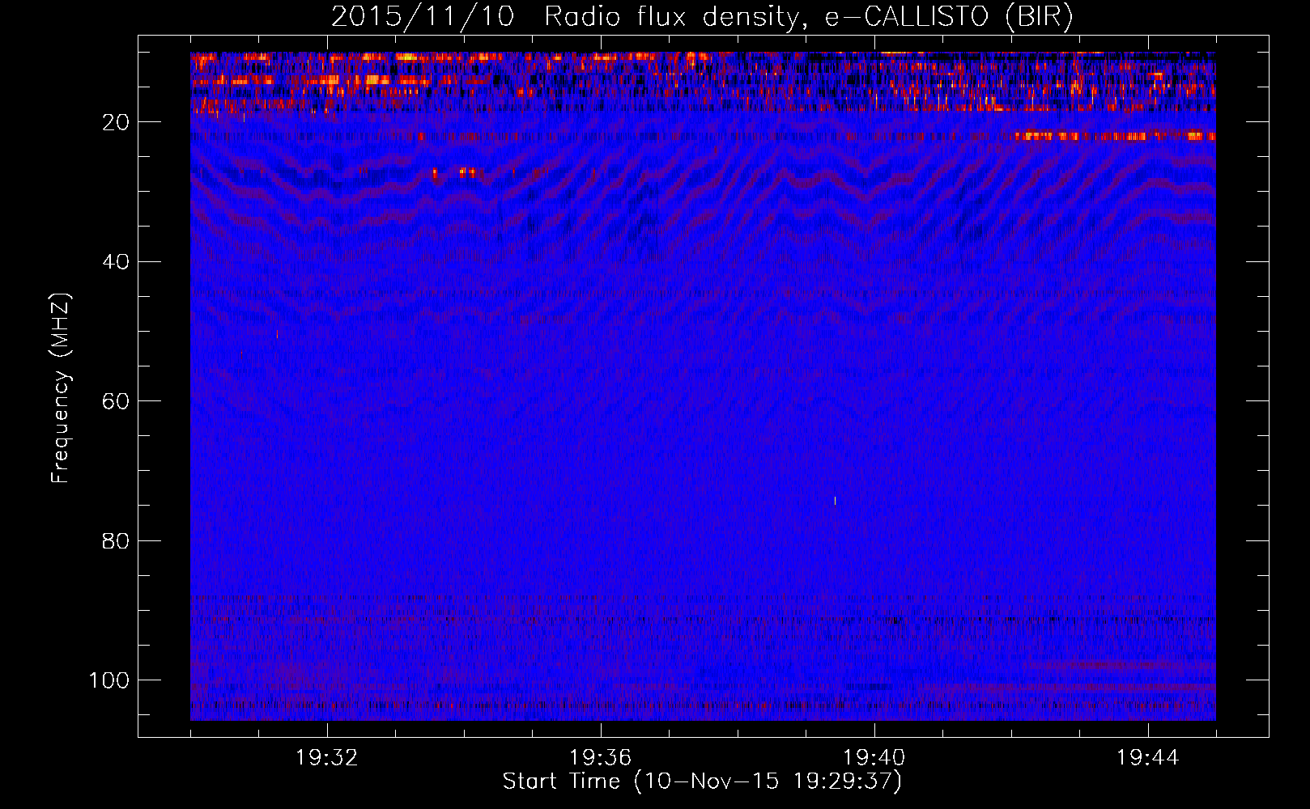This screenshot has height=809, width=1310.
Task: Click the '80' frequency tick label
Action: coord(116,541)
